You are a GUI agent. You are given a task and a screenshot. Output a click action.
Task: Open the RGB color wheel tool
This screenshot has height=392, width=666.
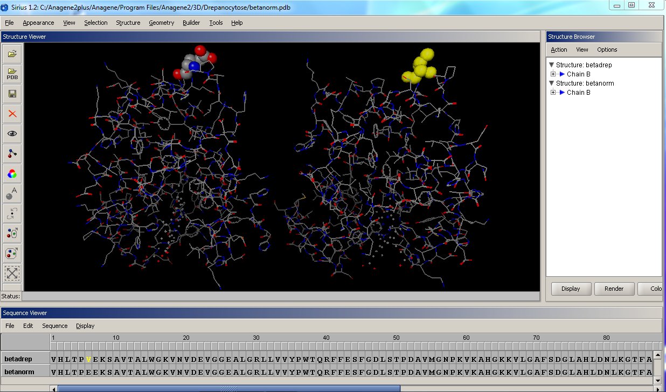(12, 173)
